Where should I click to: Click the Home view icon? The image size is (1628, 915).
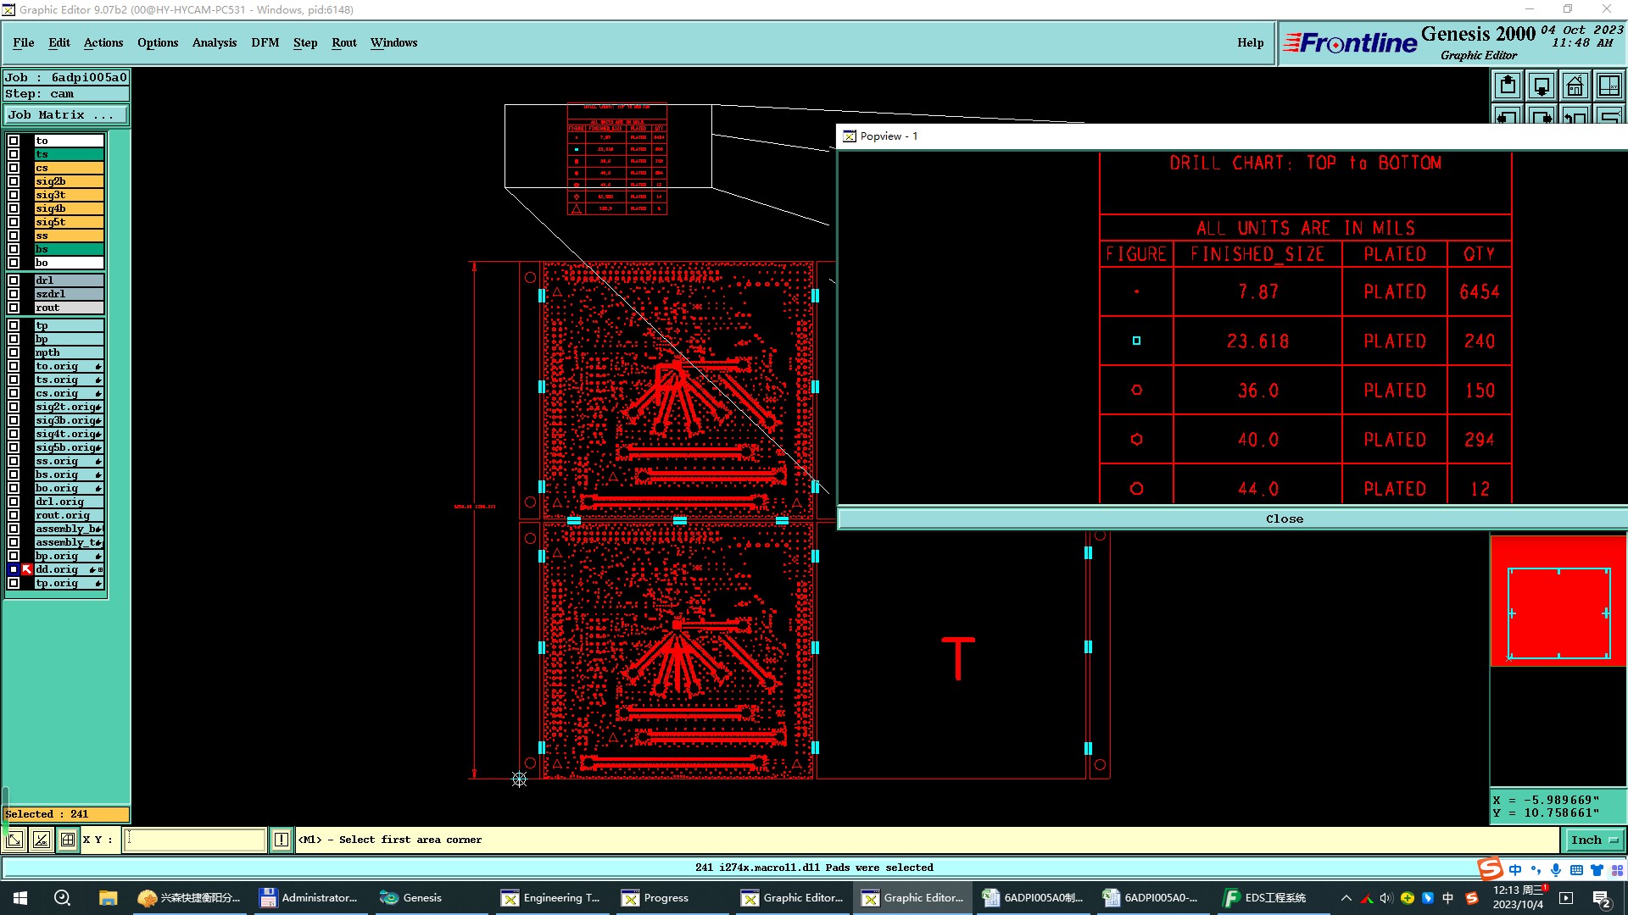tap(1575, 86)
